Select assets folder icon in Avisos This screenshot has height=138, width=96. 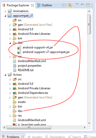coord(15,102)
